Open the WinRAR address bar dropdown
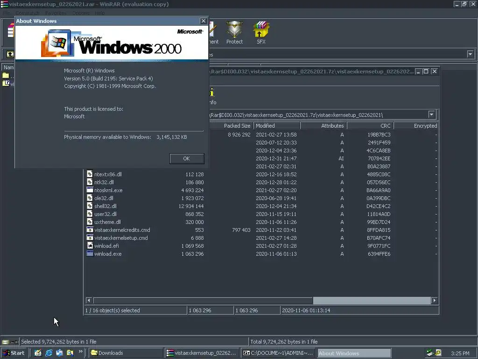The height and width of the screenshot is (359, 478). point(471,54)
